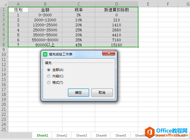Select row 5 header
Viewport: 190px width, 140px height.
[4, 30]
